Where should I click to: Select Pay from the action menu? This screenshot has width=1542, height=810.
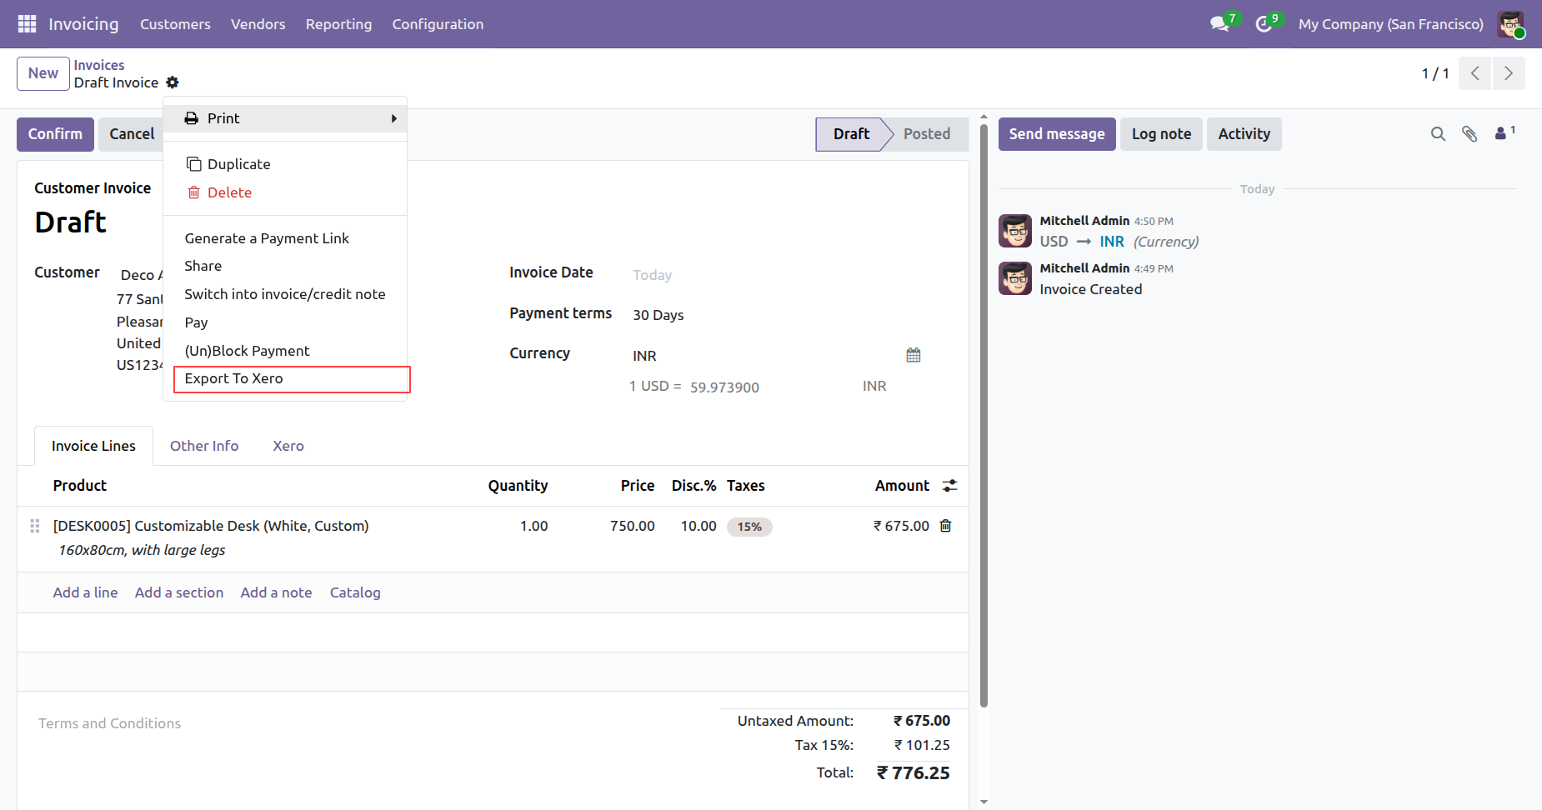click(285, 322)
